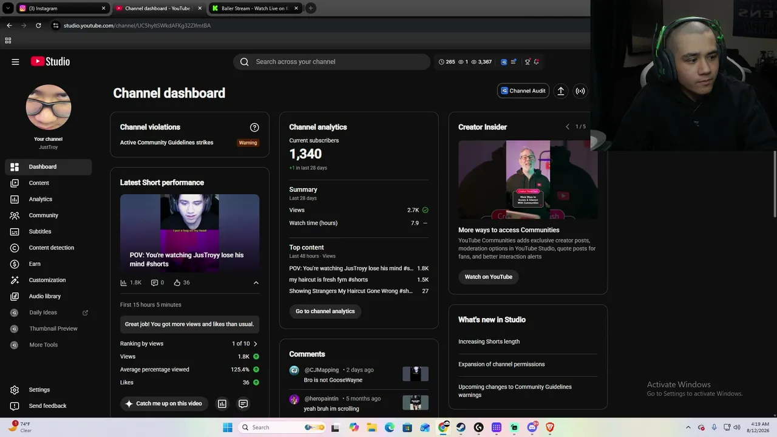Screen dimensions: 777x437
Task: Click the Search across your channel field
Action: [x=331, y=62]
